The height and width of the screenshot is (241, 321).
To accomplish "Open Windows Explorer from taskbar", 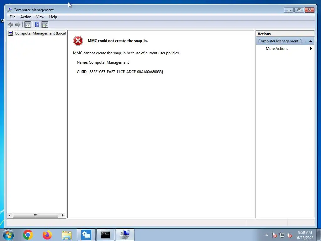I will coord(67,235).
